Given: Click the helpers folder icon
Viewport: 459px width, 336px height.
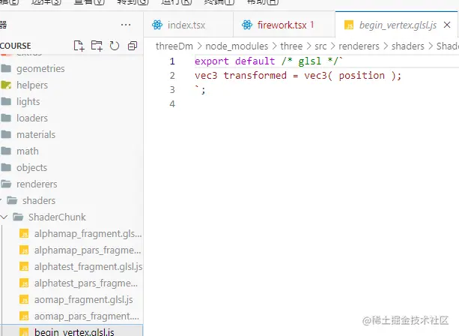Looking at the screenshot, I should (x=6, y=85).
